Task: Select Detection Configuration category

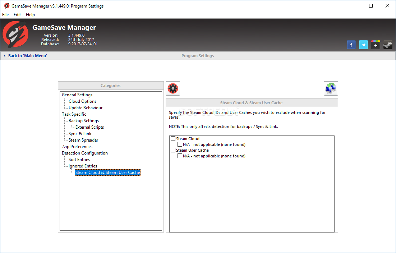Action: (x=84, y=153)
